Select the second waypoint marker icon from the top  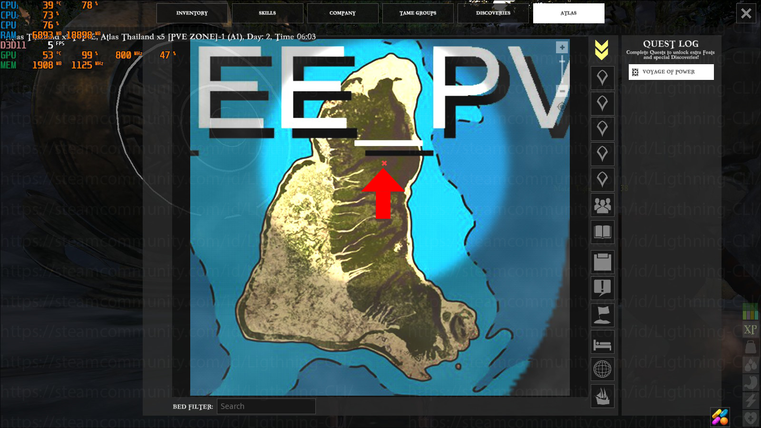(602, 103)
